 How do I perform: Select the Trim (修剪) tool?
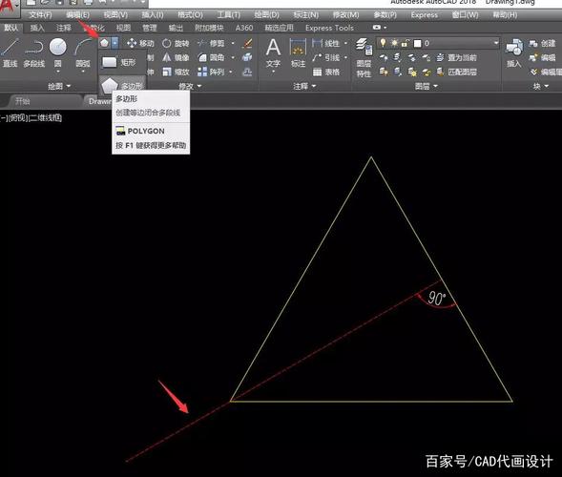[x=211, y=43]
